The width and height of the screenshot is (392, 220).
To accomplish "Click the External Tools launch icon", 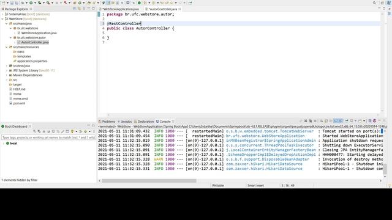I will [48, 2].
